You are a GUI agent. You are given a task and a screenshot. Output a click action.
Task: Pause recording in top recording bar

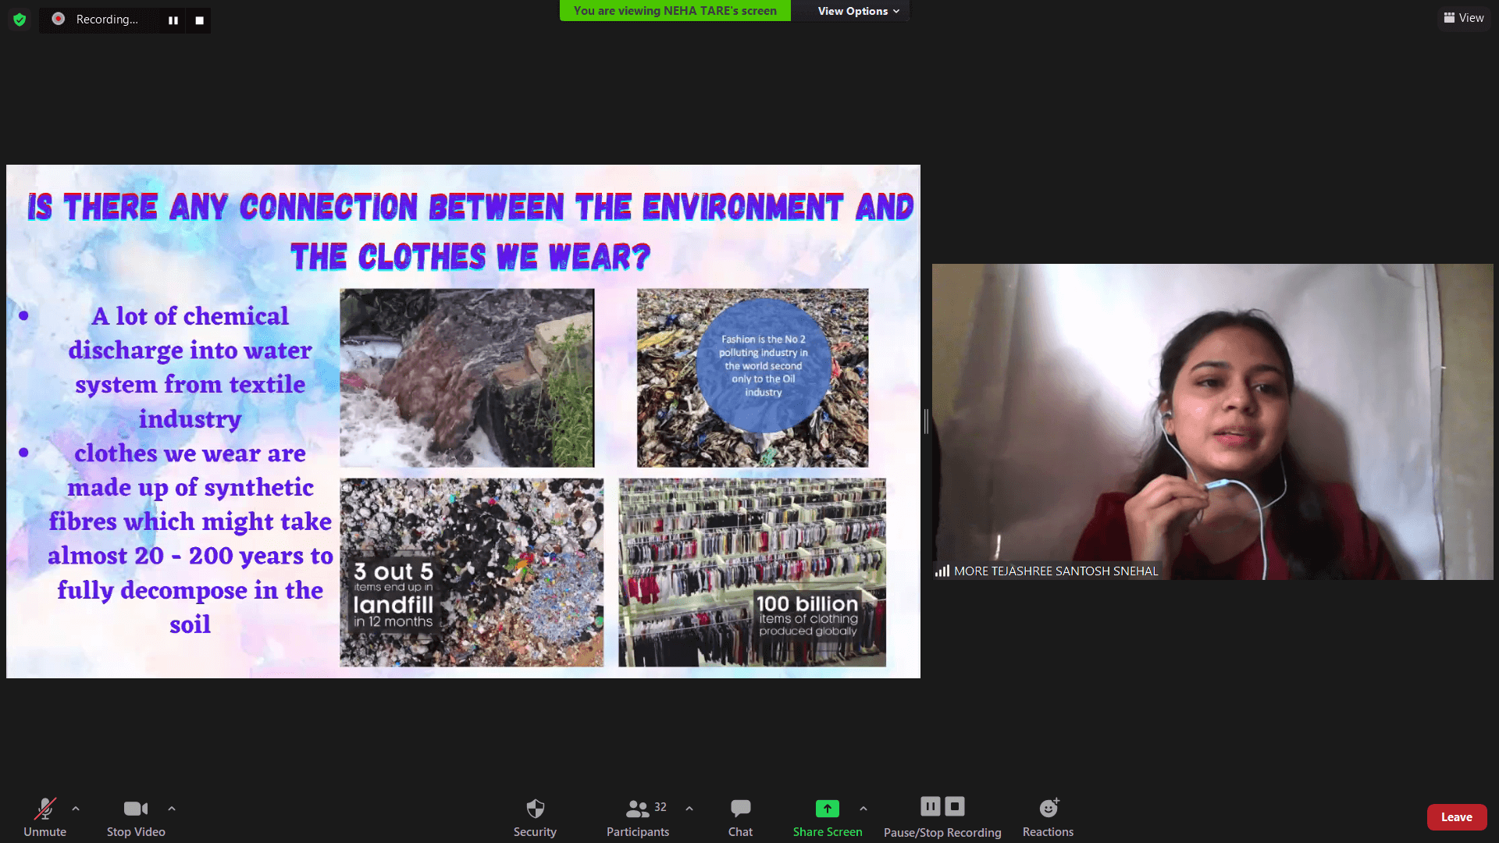173,20
